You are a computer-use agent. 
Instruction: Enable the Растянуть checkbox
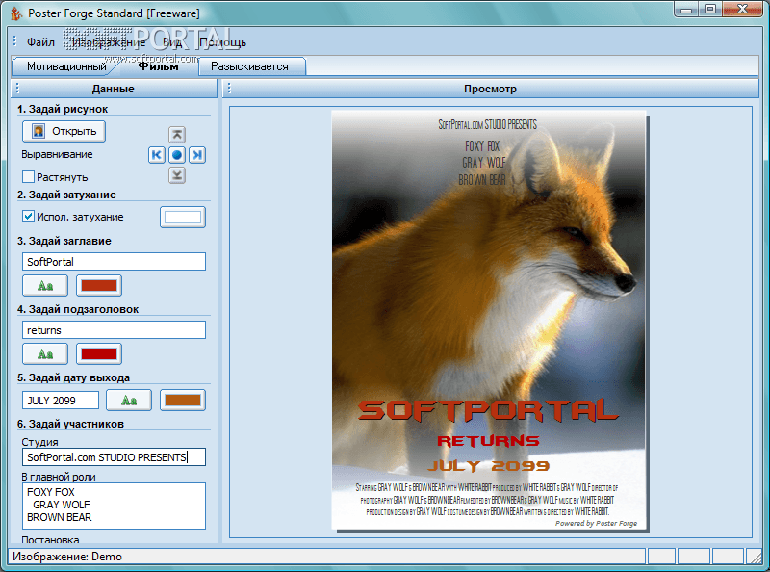click(x=29, y=176)
